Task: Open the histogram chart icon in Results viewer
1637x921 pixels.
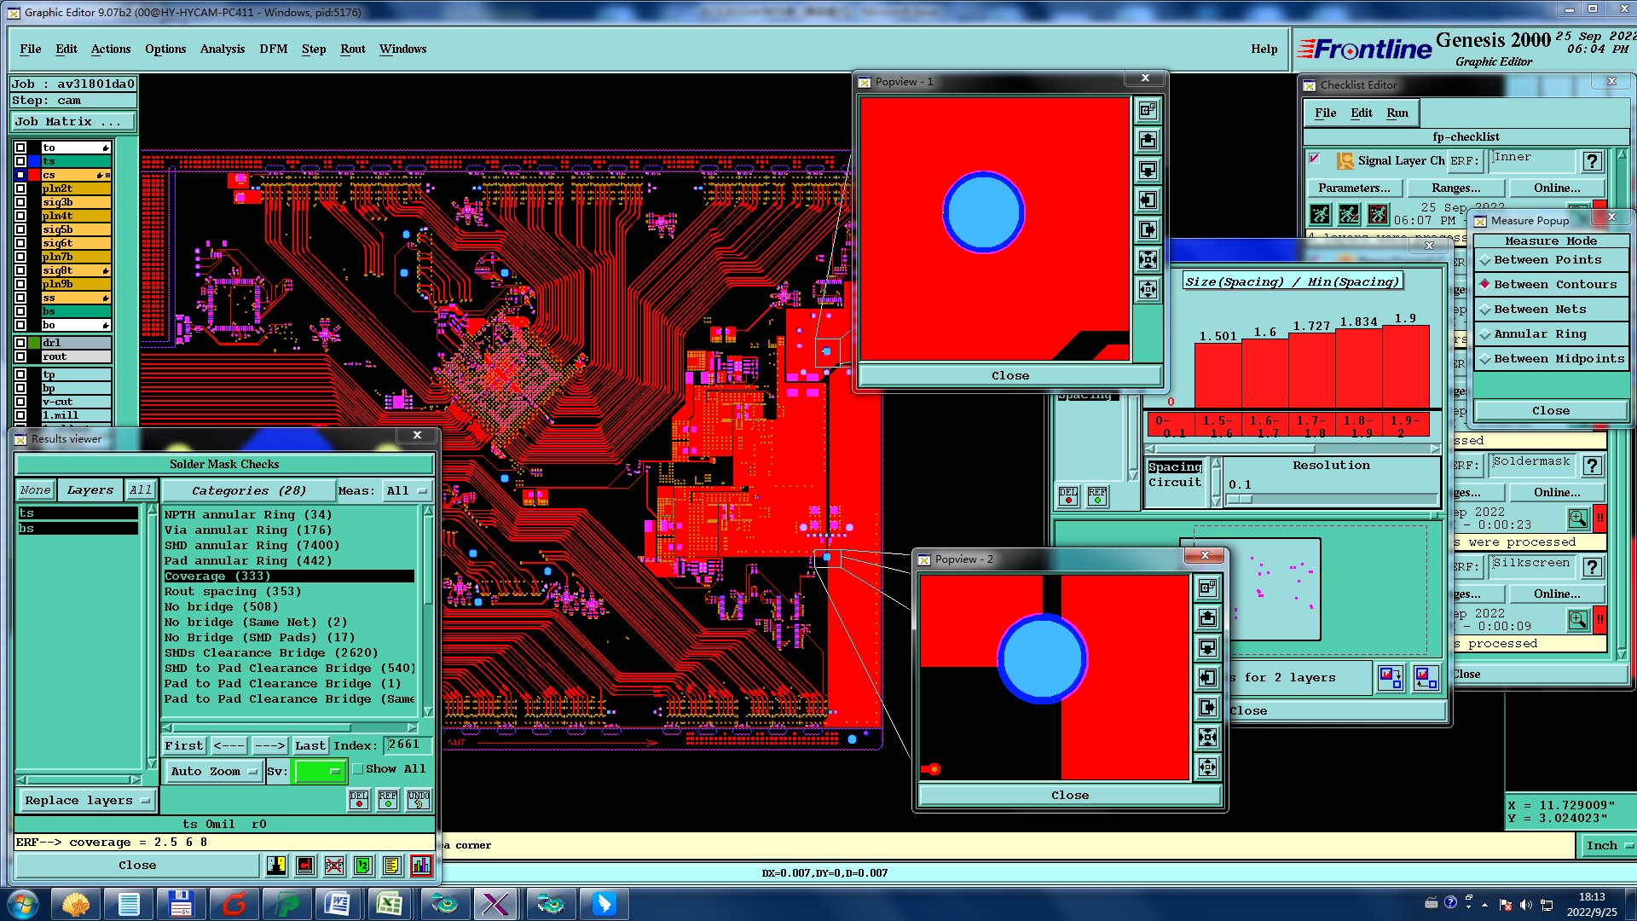Action: point(421,866)
